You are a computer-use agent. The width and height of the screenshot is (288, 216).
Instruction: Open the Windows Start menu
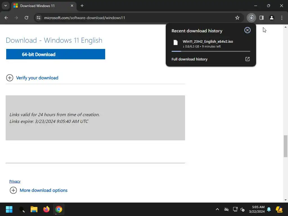[9, 209]
